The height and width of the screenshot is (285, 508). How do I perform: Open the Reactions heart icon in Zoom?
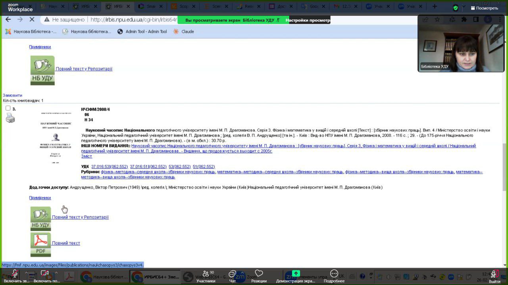click(x=259, y=274)
